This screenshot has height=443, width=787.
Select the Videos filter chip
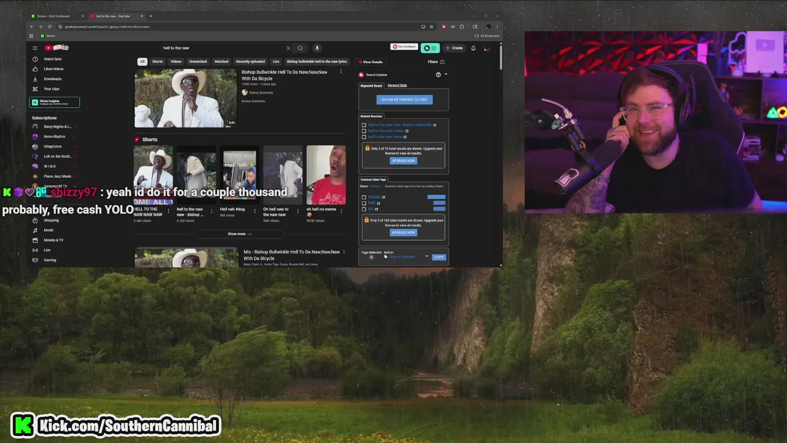click(x=176, y=62)
